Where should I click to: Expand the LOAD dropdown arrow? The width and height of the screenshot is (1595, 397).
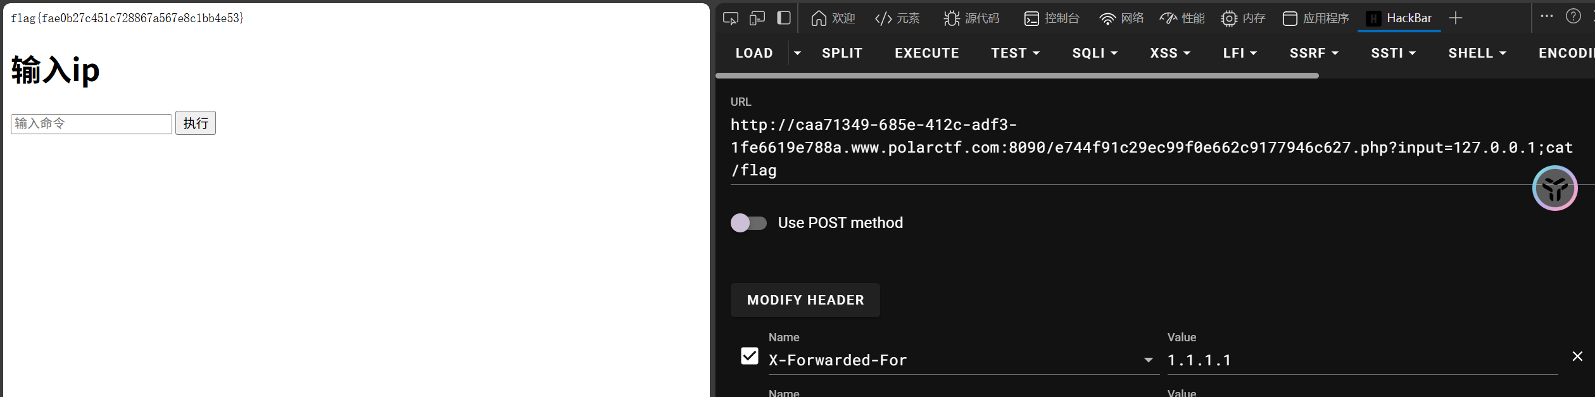(x=797, y=53)
